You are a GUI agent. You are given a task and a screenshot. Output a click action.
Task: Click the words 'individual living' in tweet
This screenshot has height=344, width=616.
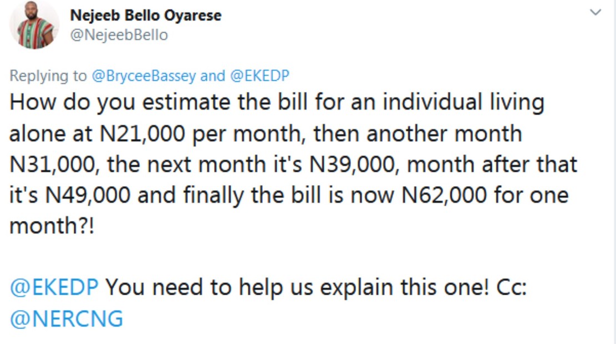click(x=464, y=102)
